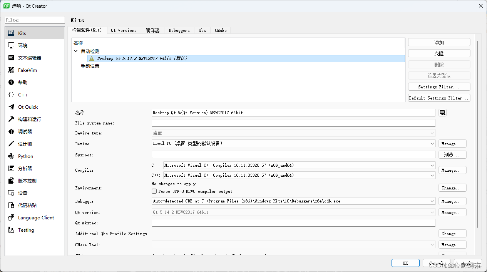Click Manage... next to Debugger
487x272 pixels.
pos(452,201)
